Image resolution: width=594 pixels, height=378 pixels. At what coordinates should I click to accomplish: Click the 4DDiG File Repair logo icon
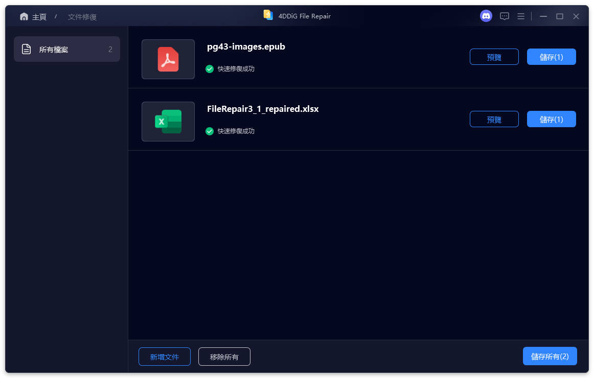point(268,15)
